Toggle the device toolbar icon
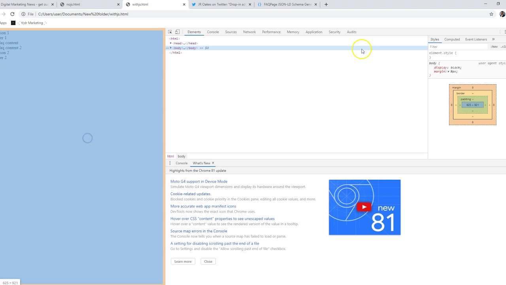The image size is (506, 285). click(x=177, y=32)
